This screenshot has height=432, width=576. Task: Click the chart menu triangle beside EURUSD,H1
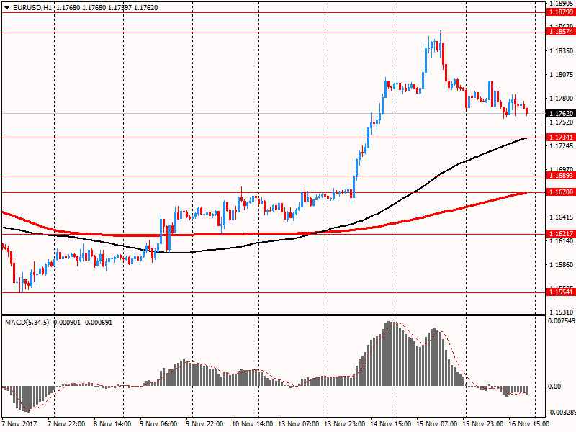pyautogui.click(x=6, y=8)
